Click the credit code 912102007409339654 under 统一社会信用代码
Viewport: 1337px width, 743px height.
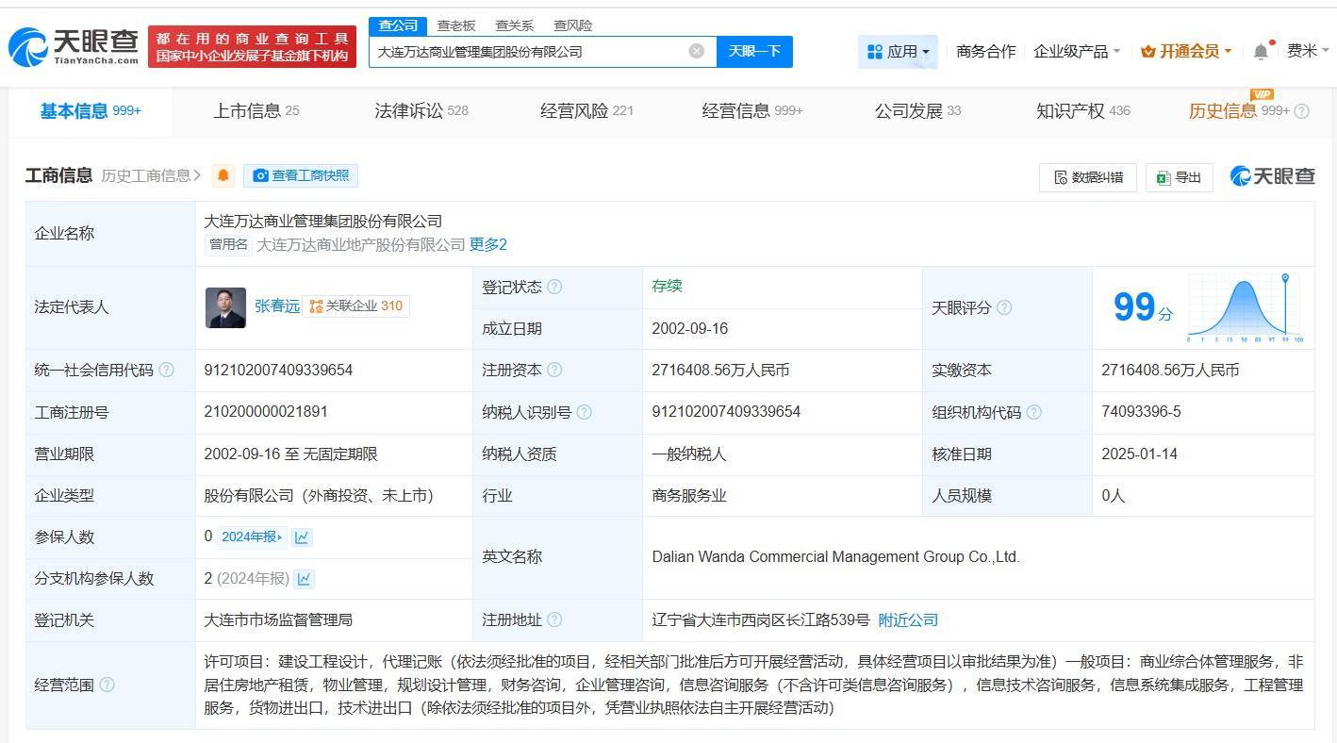coord(278,371)
